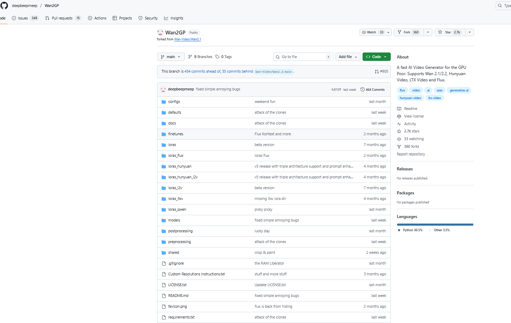The image size is (511, 323).
Task: Expand the Watch options arrow
Action: (388, 32)
